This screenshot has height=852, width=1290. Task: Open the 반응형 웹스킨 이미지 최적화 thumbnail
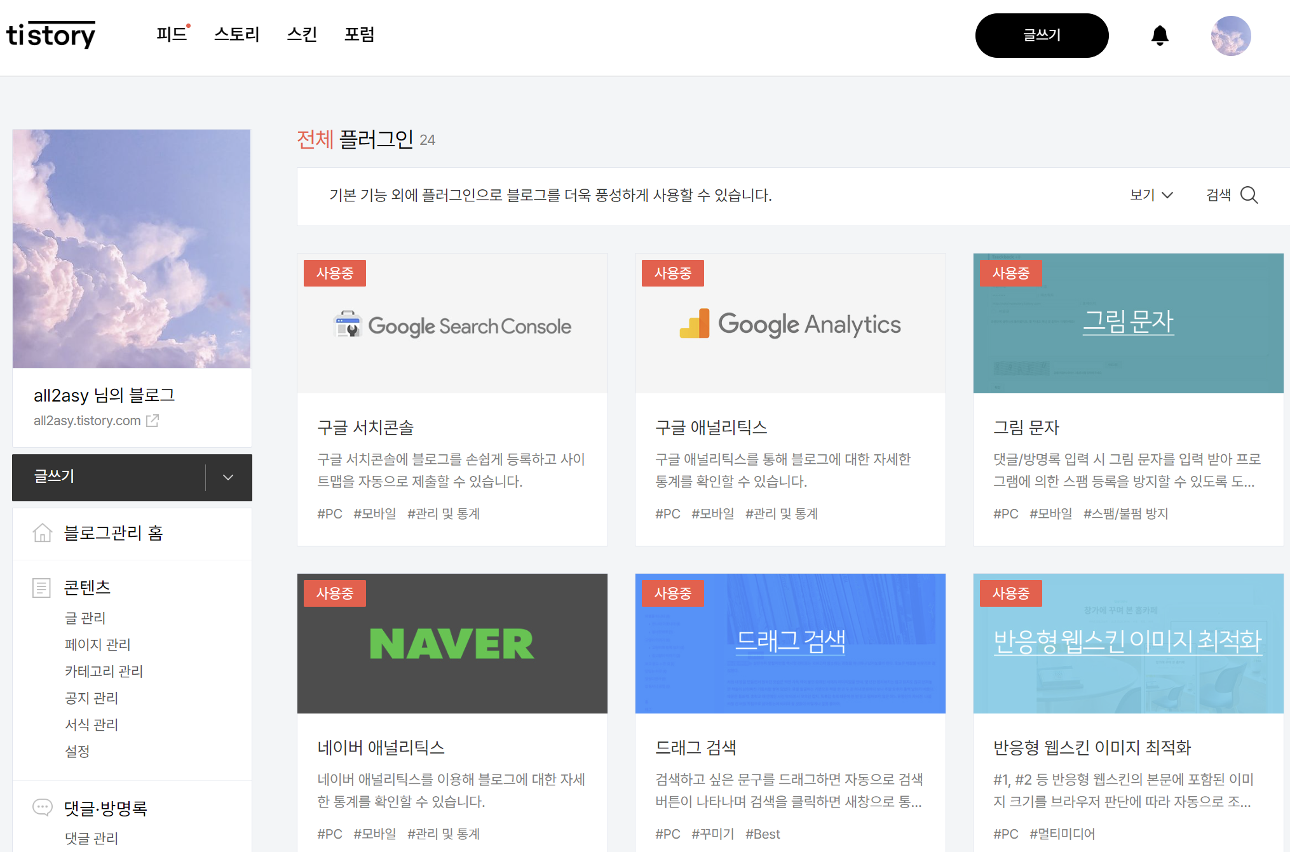click(x=1129, y=644)
